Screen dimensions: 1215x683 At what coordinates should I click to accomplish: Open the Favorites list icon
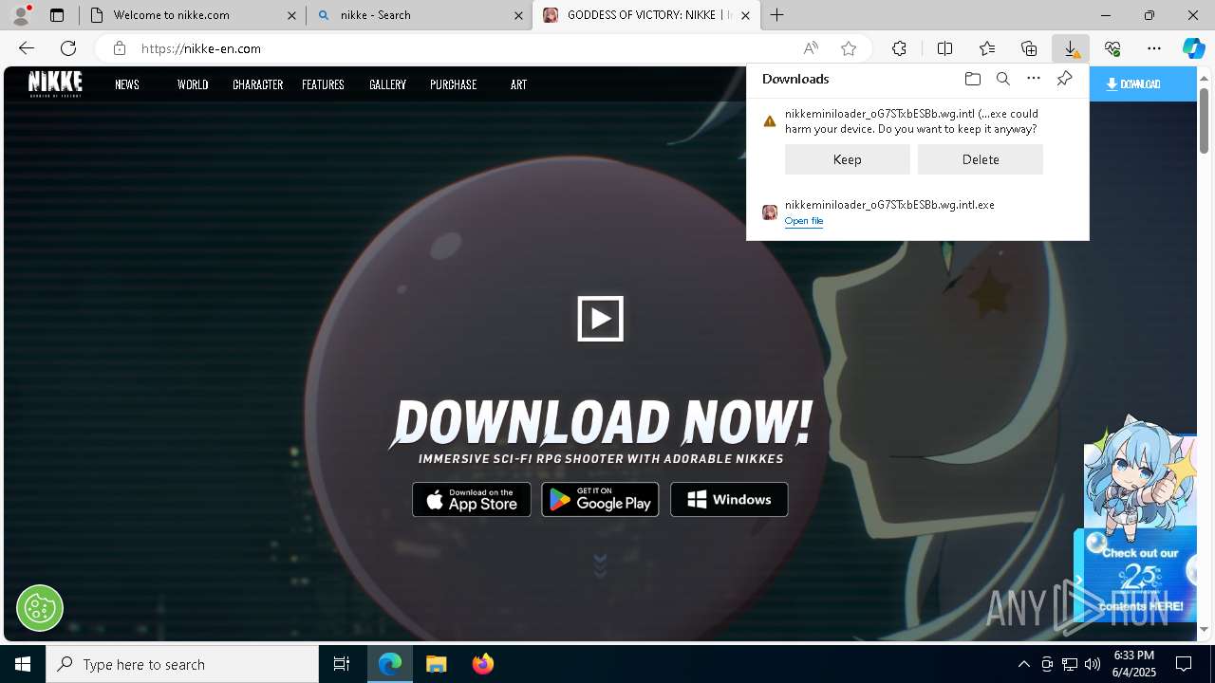pyautogui.click(x=987, y=48)
